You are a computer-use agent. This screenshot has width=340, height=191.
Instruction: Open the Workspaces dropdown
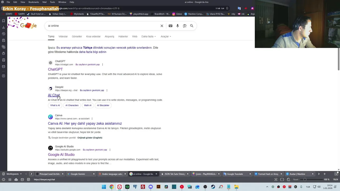point(12,174)
